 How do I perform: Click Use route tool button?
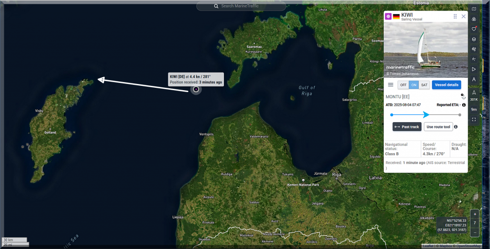click(x=438, y=127)
